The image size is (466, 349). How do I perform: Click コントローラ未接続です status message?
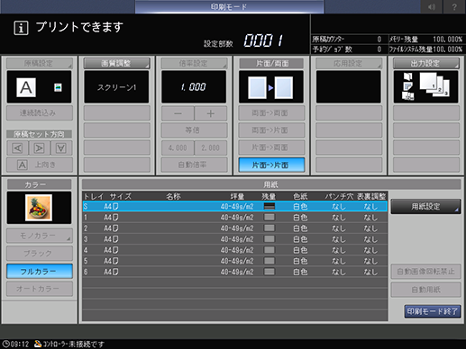[74, 344]
